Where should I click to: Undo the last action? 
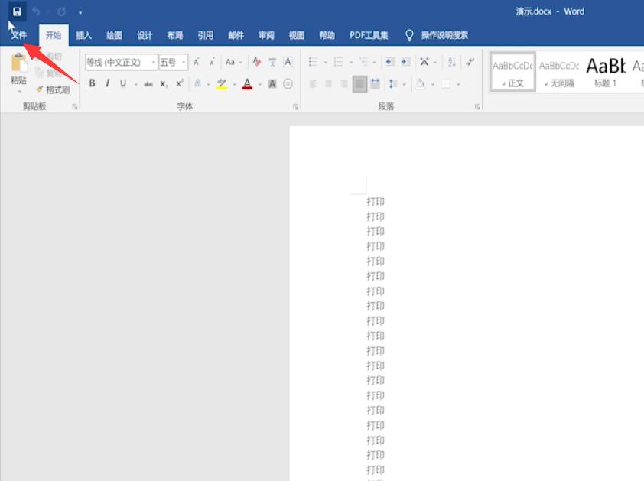36,12
